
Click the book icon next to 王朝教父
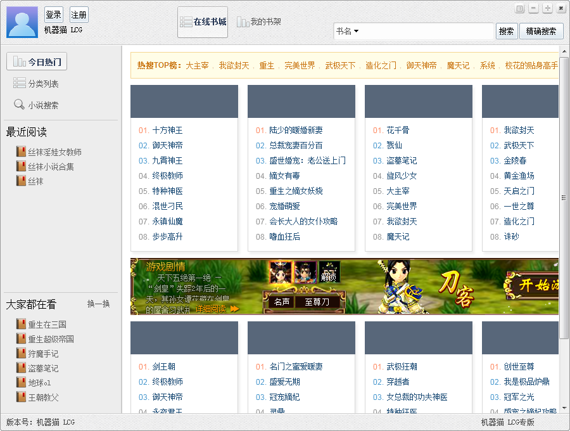[x=21, y=397]
